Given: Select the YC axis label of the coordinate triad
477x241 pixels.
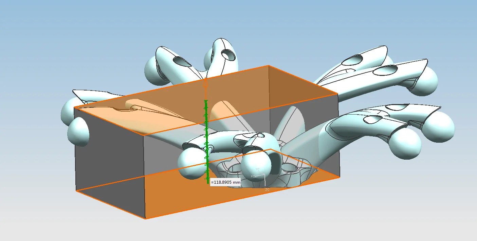Looking at the screenshot, I should click(x=257, y=169).
